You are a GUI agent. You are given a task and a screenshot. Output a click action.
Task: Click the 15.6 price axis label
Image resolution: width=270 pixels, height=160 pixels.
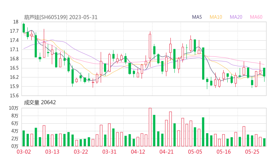click(x=14, y=96)
